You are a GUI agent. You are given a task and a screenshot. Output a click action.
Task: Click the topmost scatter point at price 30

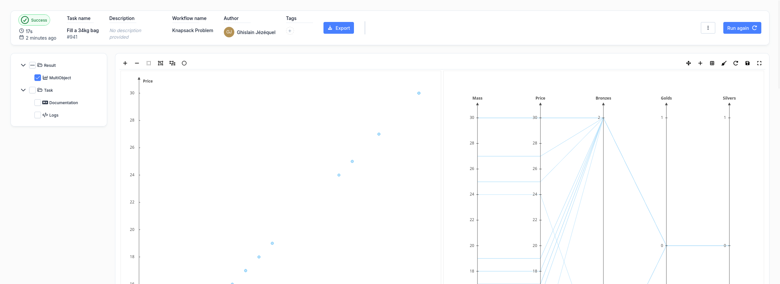(x=419, y=93)
